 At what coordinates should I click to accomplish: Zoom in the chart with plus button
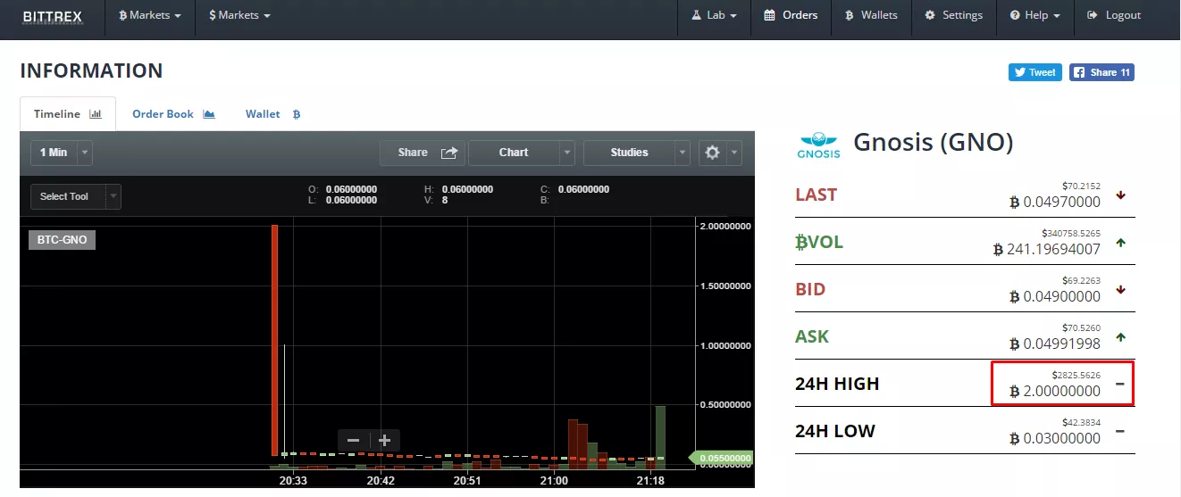[x=385, y=440]
